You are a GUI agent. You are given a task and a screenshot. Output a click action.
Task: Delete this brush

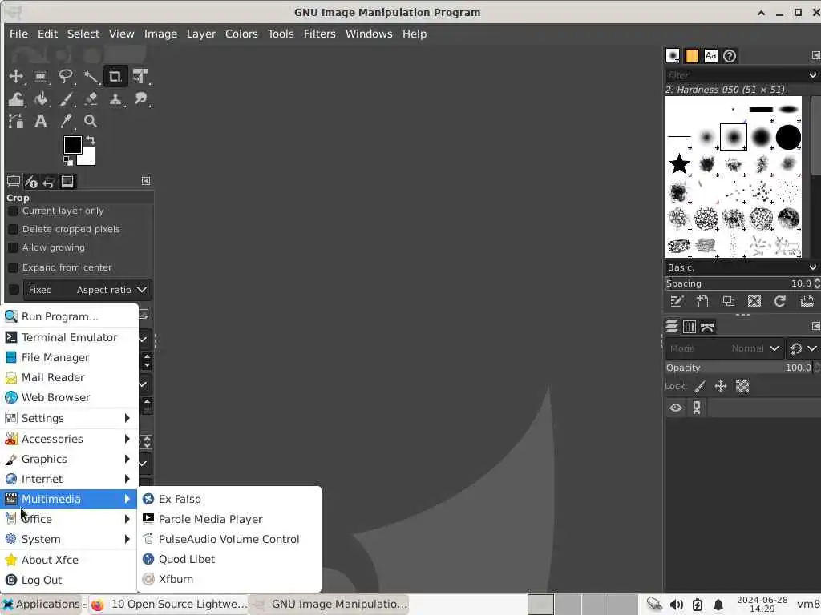coord(754,301)
